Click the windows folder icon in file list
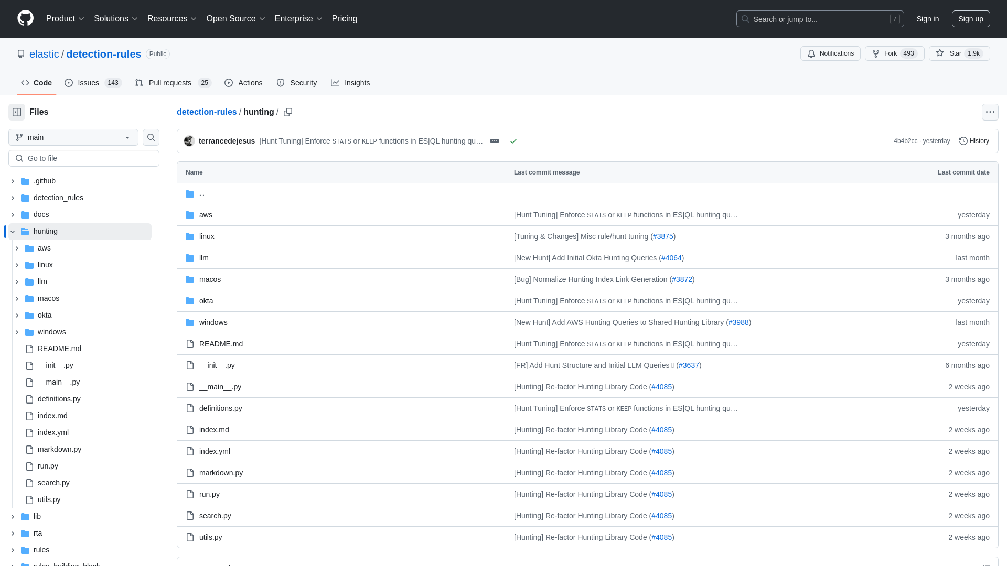The image size is (1007, 566). coord(190,322)
